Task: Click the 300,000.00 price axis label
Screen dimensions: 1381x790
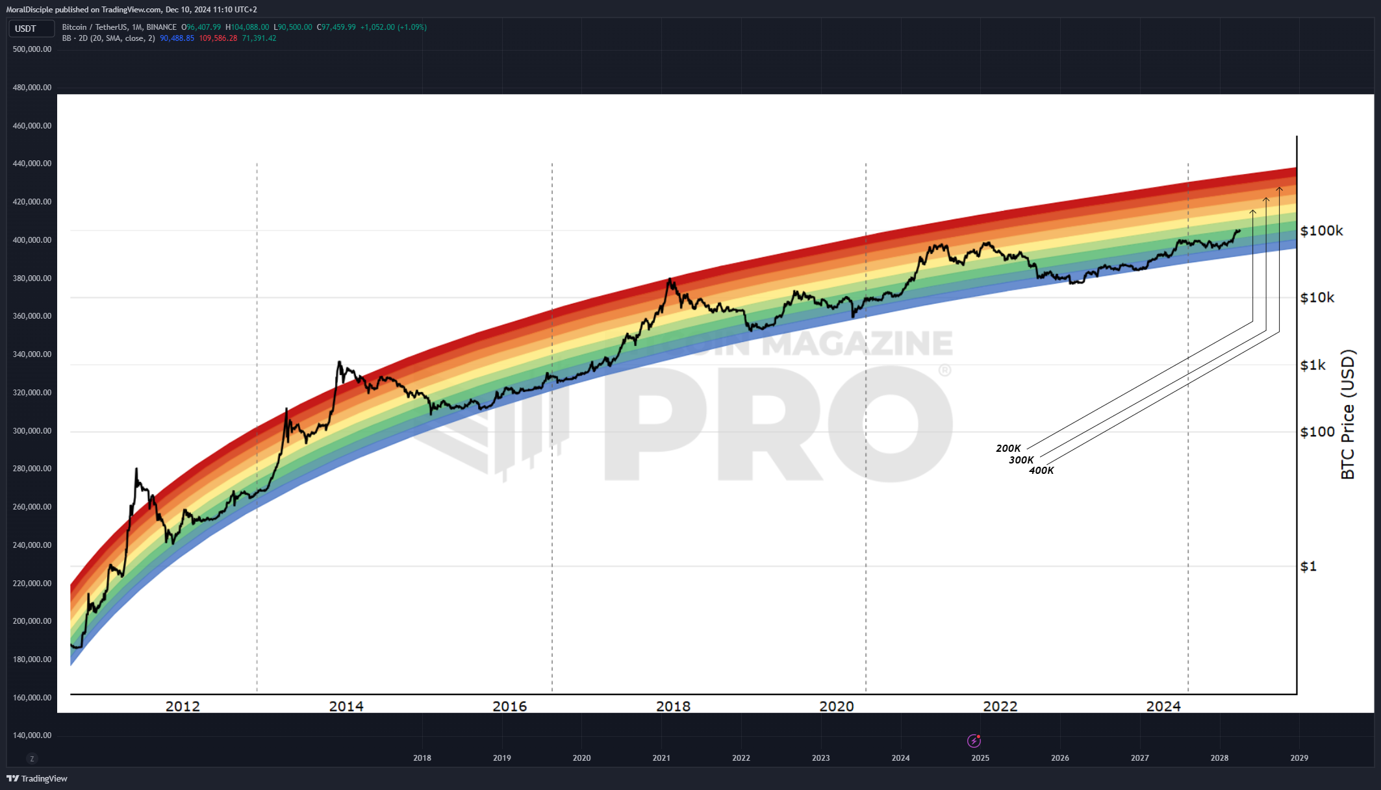Action: (32, 431)
